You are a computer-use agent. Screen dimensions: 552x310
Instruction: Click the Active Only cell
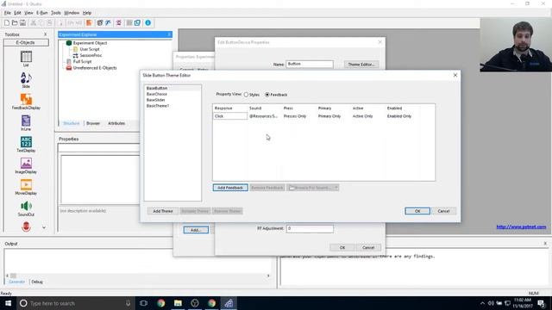point(362,116)
